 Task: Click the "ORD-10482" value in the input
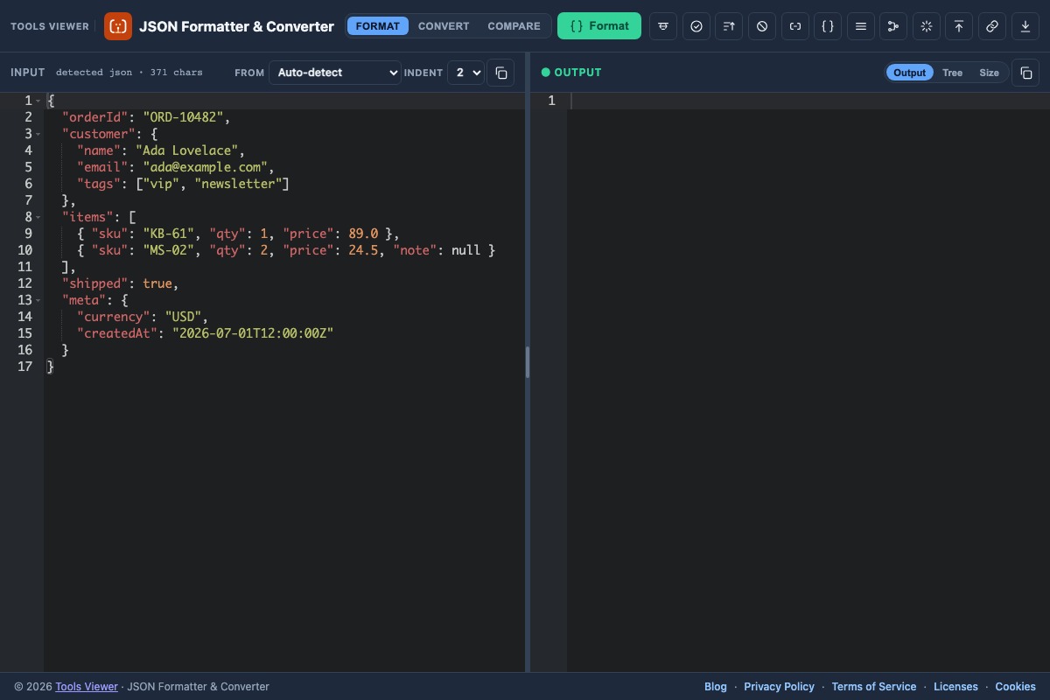tap(183, 117)
